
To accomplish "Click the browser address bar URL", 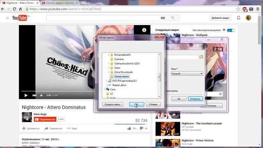I will 65,9.
